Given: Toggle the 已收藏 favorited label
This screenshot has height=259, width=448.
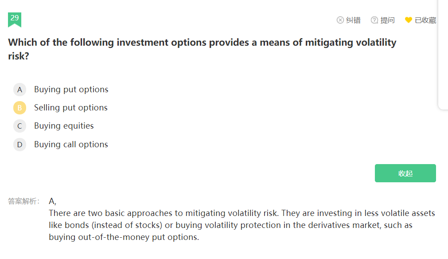Looking at the screenshot, I should (x=425, y=20).
